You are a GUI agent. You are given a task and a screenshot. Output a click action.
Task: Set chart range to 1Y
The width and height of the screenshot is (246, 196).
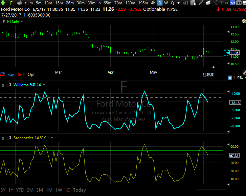pyautogui.click(x=11, y=190)
